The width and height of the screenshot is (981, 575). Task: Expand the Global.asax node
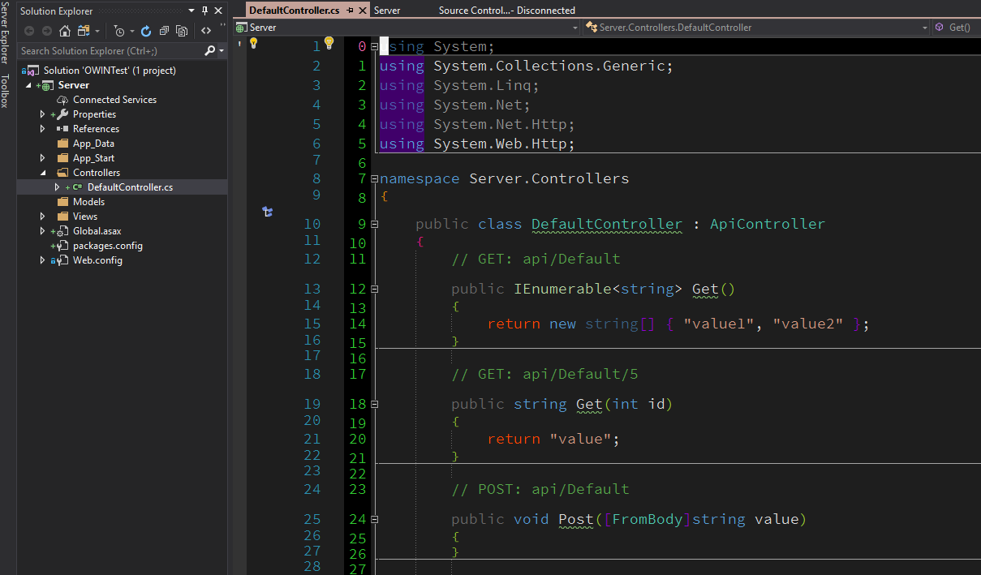43,231
